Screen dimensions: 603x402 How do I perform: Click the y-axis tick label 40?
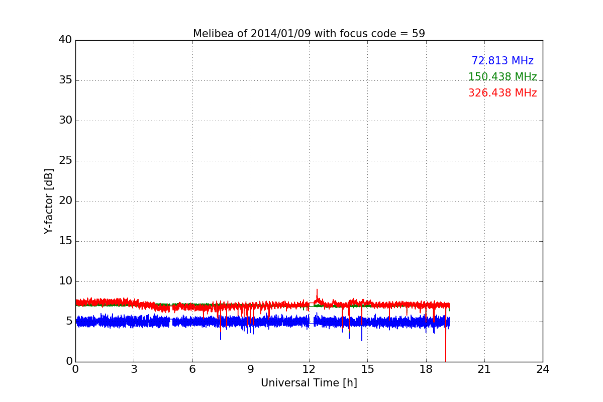(65, 40)
